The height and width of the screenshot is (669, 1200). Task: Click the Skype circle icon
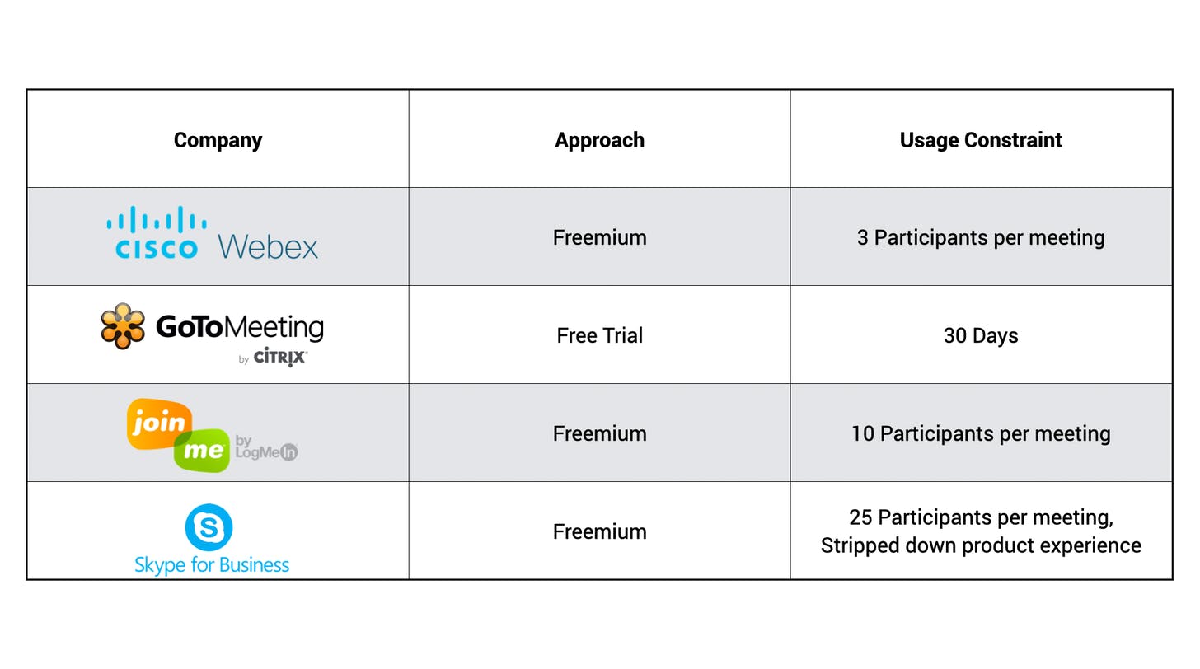[209, 527]
